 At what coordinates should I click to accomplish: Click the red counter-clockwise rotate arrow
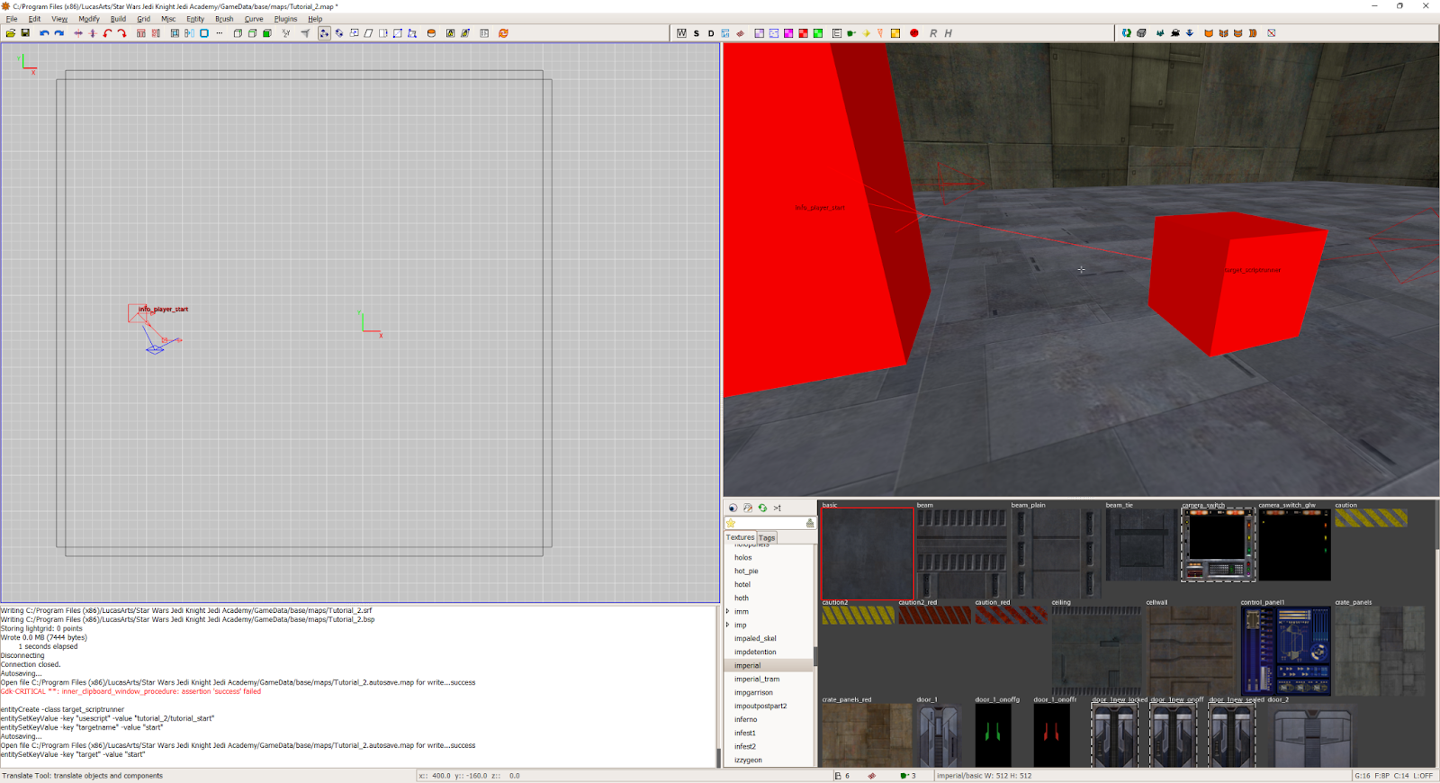tap(107, 33)
